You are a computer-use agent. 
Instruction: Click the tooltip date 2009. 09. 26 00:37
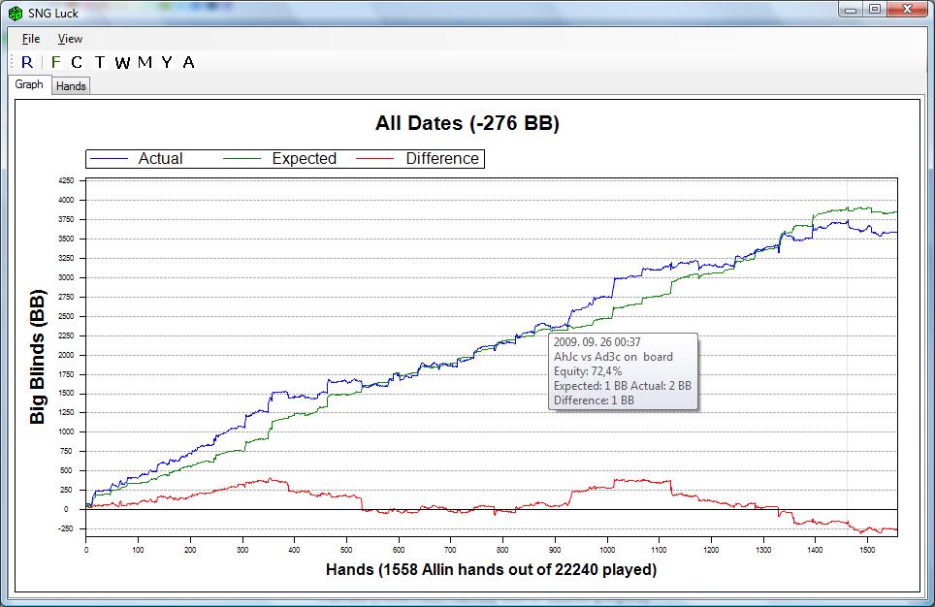(596, 342)
